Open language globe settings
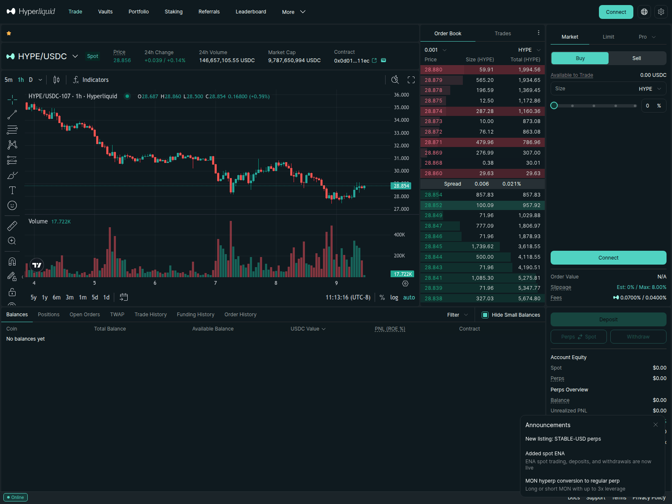 click(x=644, y=12)
